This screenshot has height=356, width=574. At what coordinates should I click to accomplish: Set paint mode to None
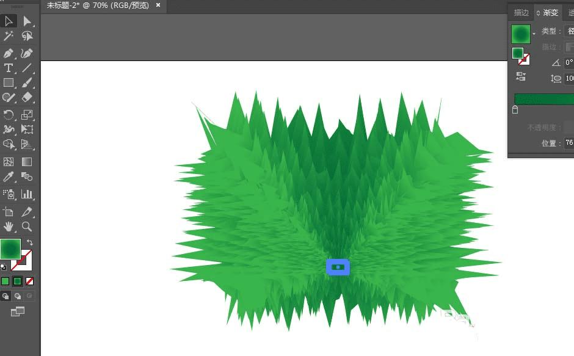tap(30, 282)
